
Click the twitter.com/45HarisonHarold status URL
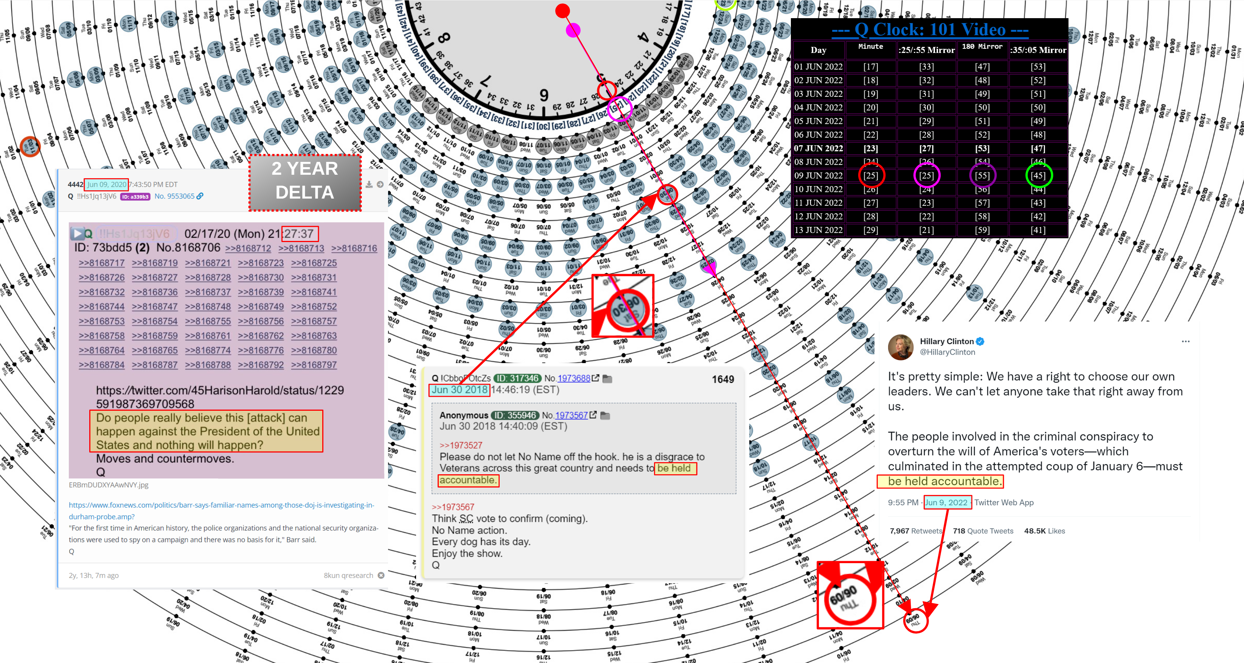click(220, 397)
